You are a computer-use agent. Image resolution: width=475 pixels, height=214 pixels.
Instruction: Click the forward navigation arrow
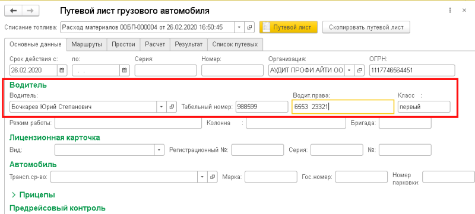[30, 11]
